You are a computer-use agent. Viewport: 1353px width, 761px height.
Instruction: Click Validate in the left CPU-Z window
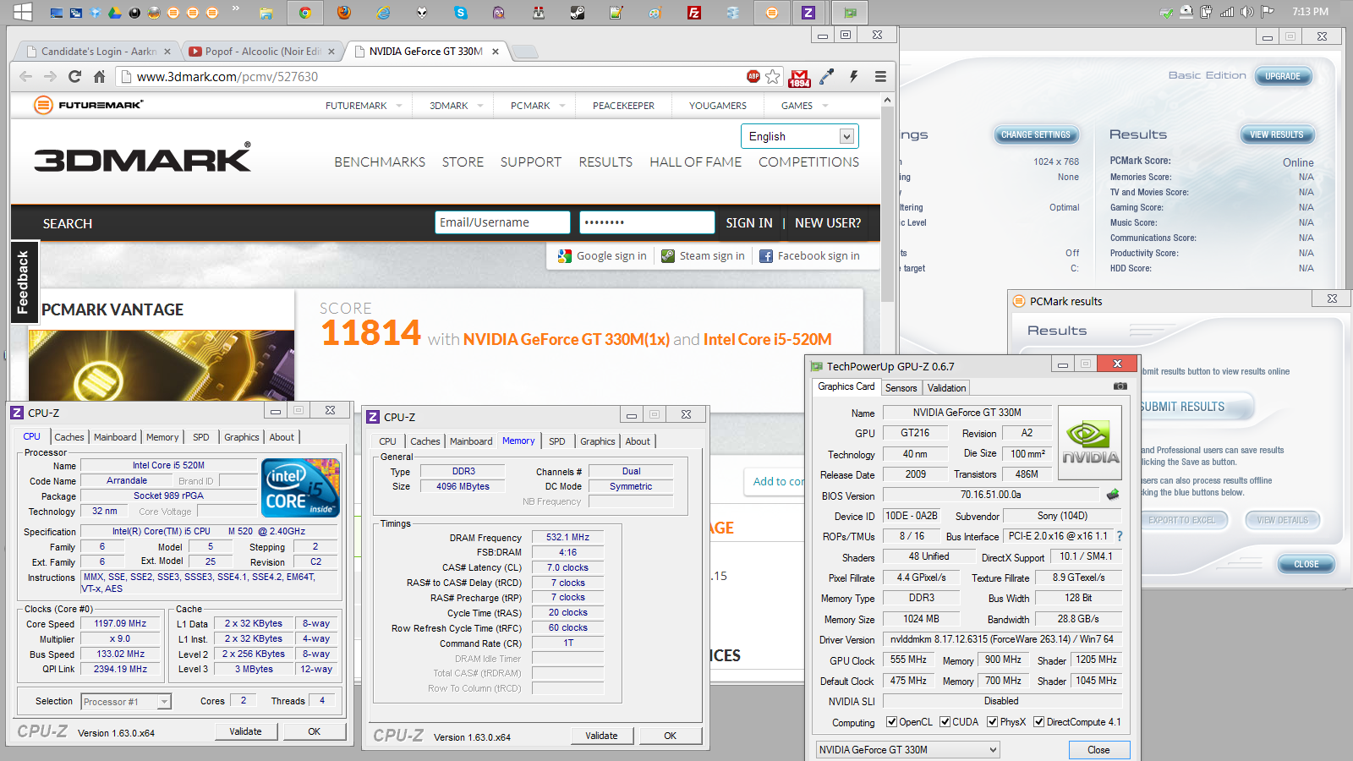245,732
